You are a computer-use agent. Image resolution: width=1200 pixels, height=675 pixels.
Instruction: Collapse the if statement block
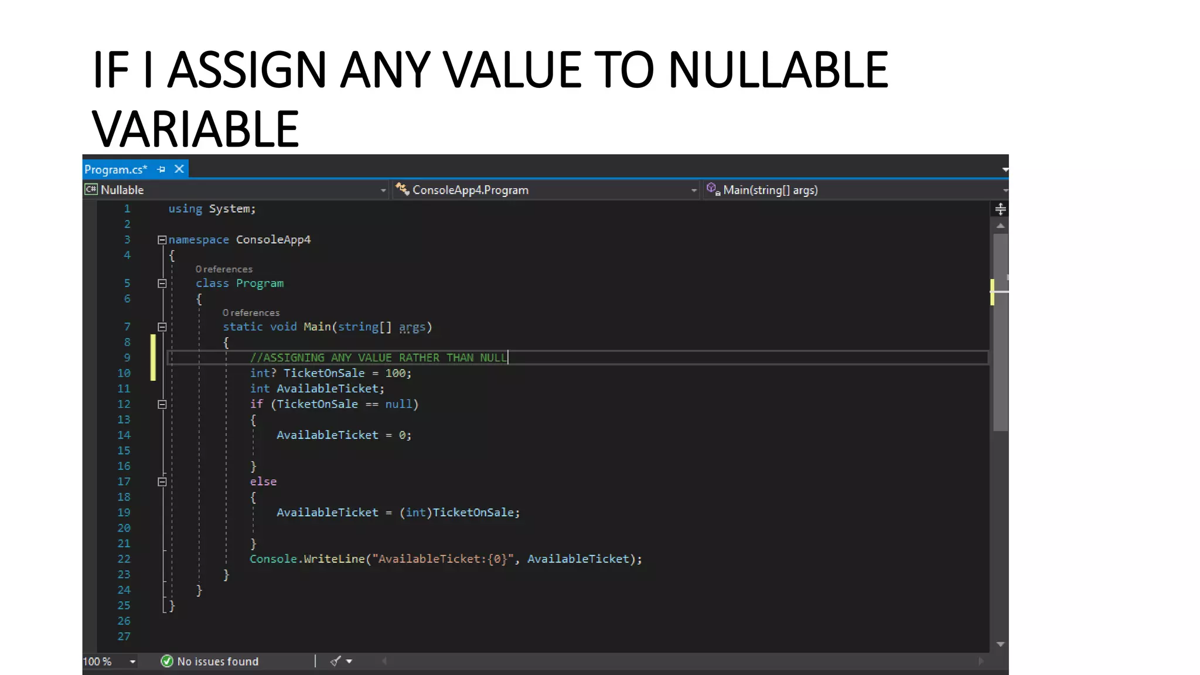(162, 404)
